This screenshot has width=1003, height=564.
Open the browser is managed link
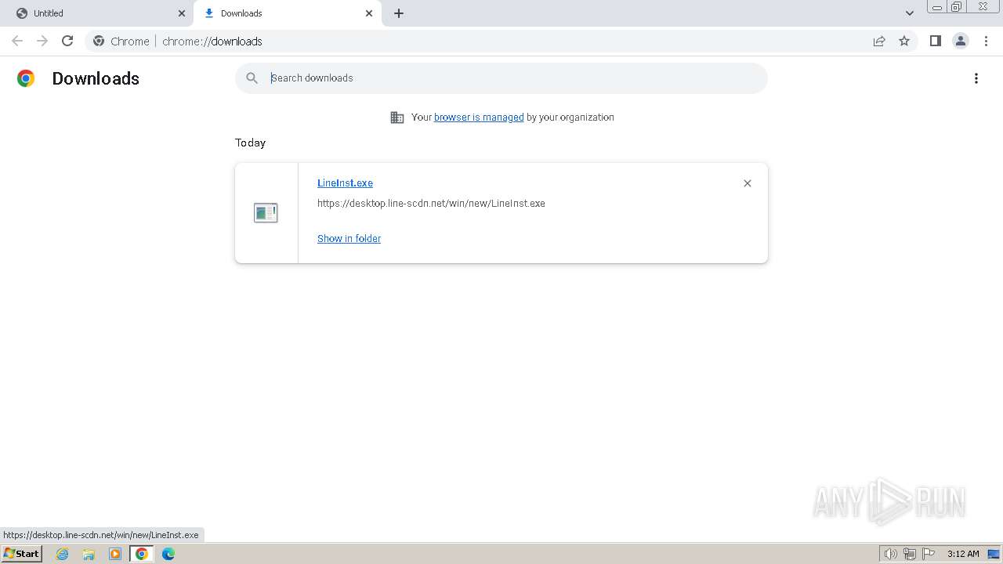479,117
